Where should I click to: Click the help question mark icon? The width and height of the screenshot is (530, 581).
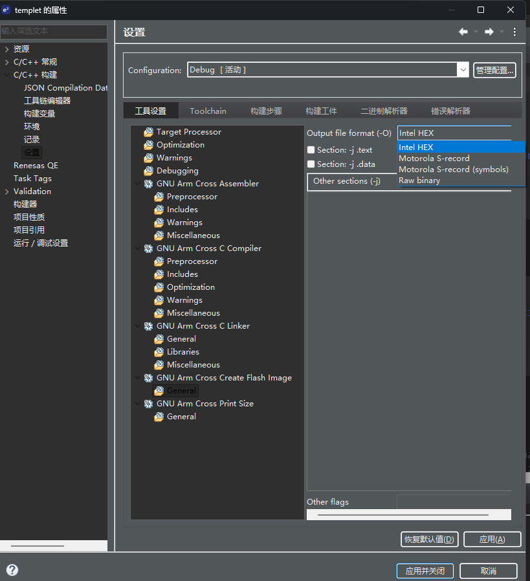(12, 570)
